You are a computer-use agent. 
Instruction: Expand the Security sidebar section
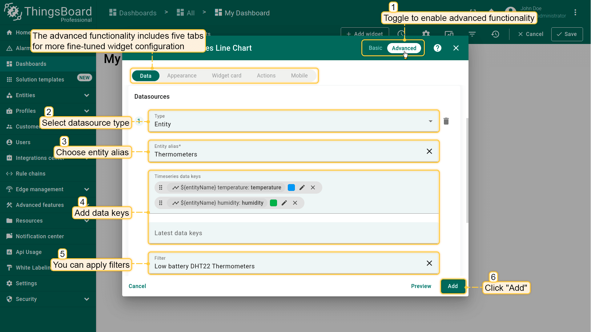(x=86, y=299)
